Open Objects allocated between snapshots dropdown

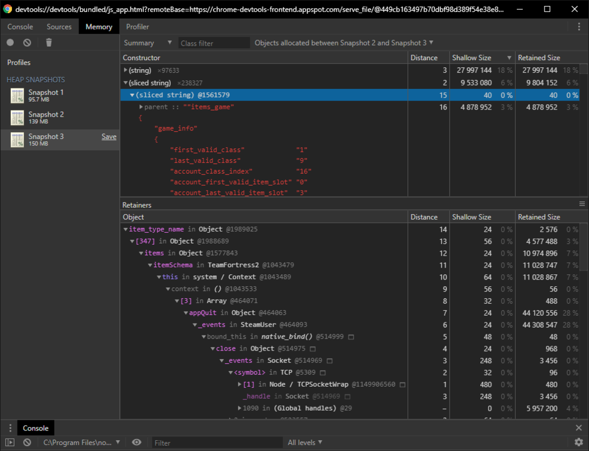(344, 43)
